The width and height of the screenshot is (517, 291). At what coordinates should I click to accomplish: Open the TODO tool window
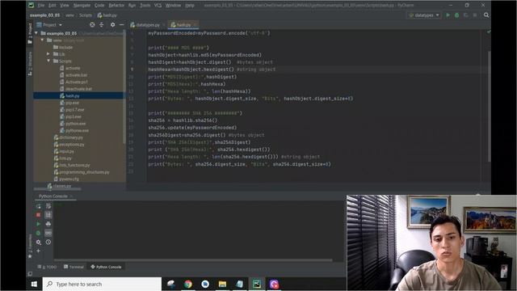[47, 267]
